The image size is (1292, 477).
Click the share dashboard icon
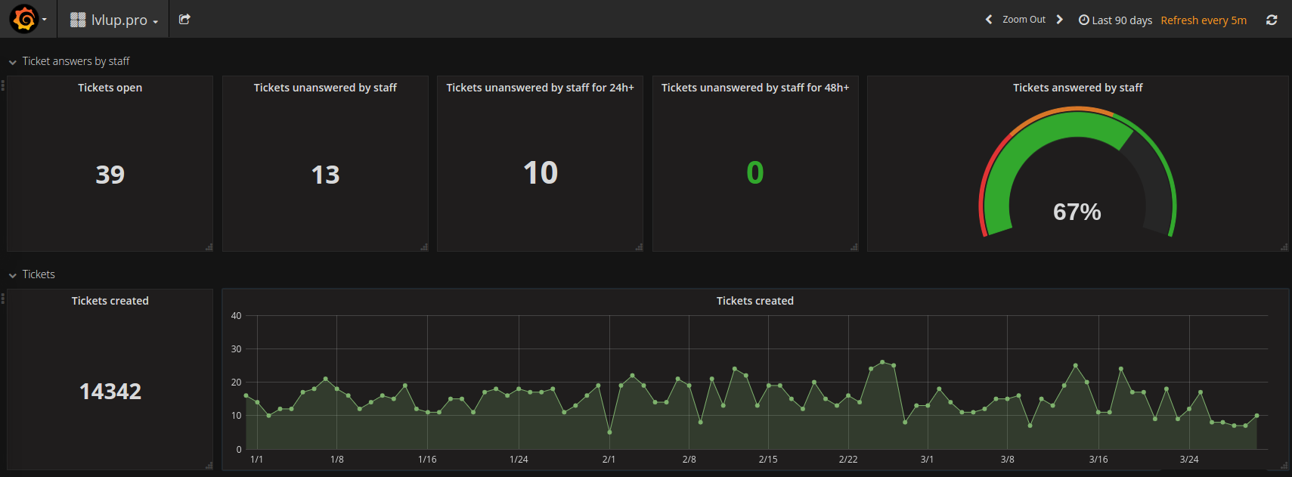point(184,20)
